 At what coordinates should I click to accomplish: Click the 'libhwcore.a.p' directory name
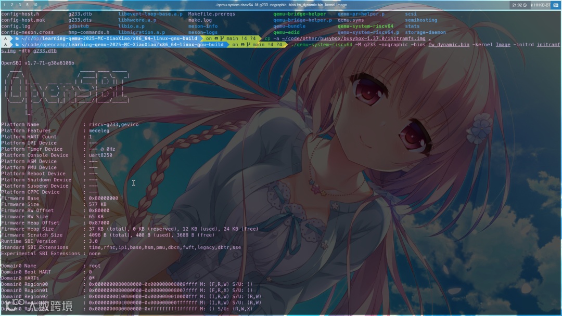point(137,20)
